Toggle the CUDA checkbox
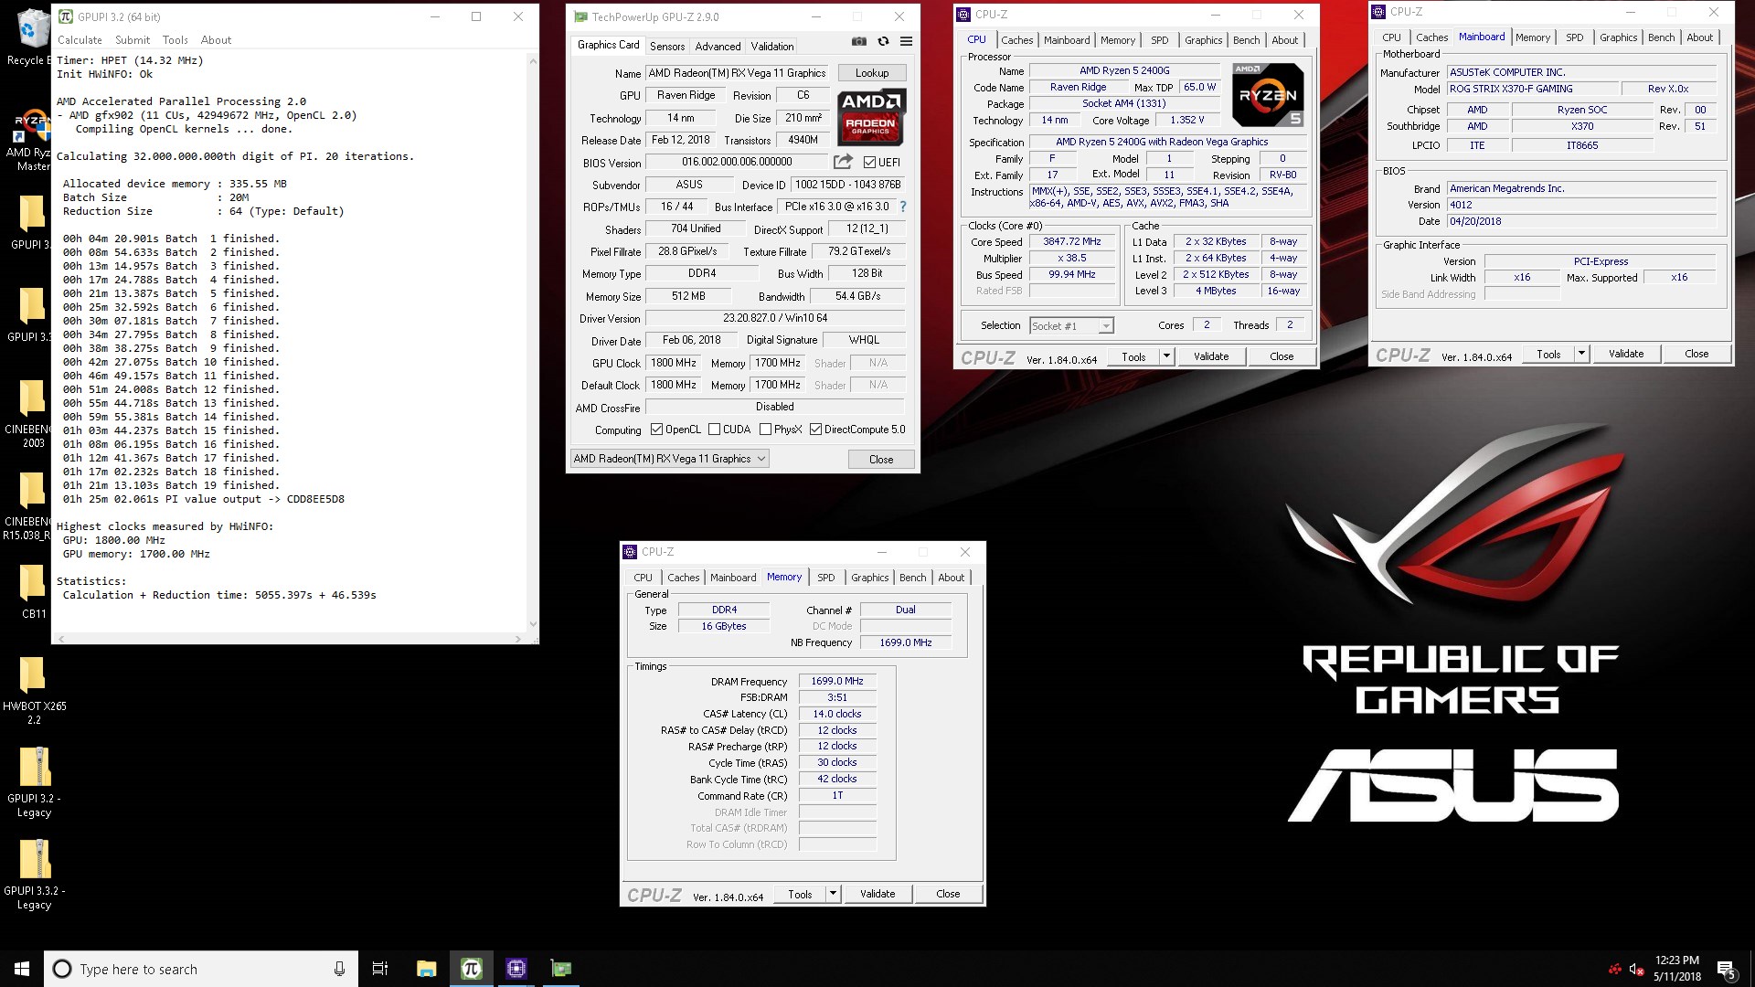This screenshot has width=1755, height=987. 714,430
